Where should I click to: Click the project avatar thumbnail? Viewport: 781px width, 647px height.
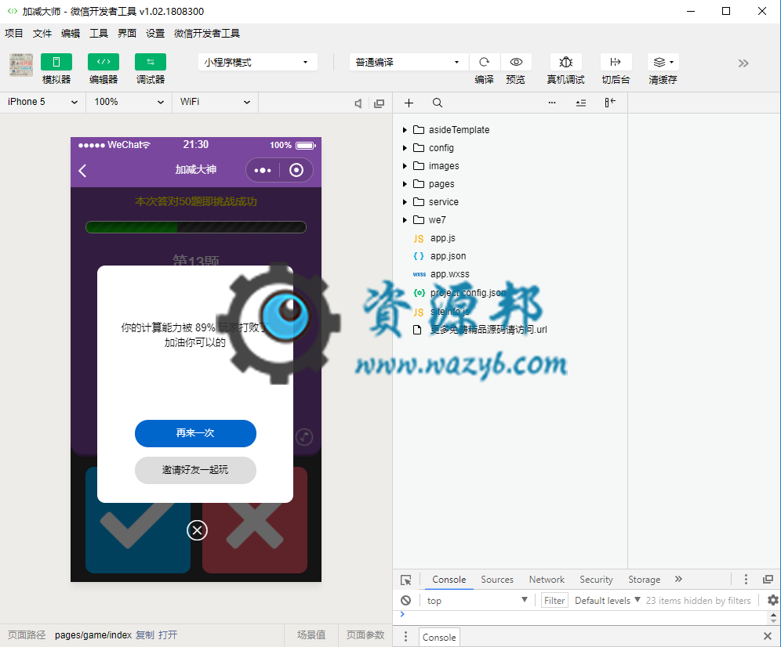(x=21, y=65)
